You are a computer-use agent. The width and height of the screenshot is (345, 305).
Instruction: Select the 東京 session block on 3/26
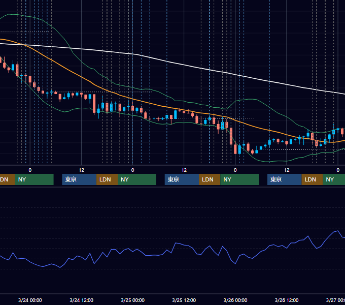point(285,179)
